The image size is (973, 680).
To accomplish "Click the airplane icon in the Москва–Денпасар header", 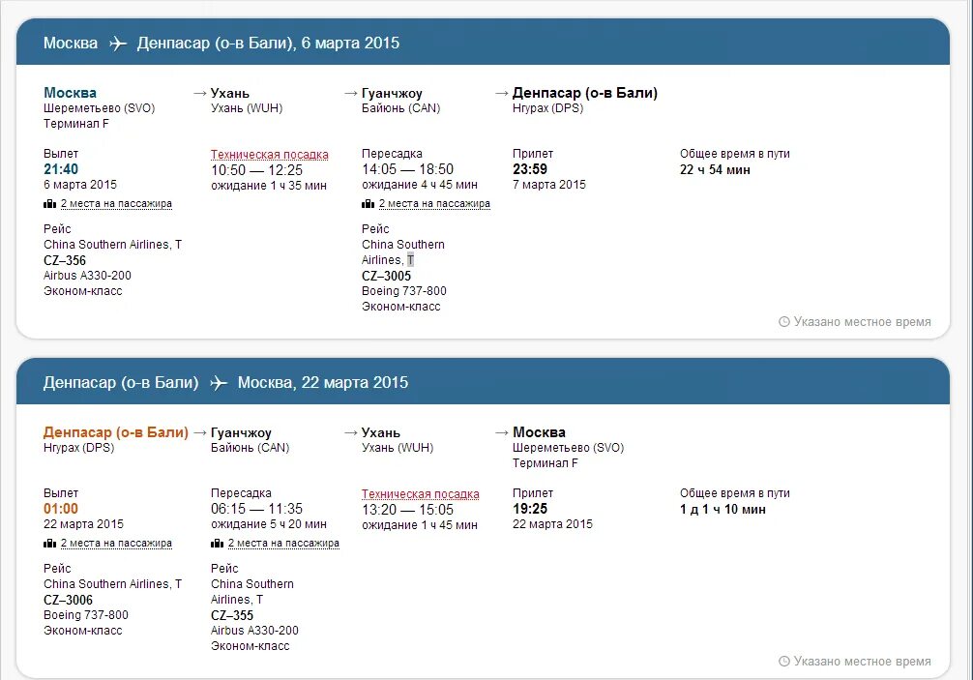I will click(118, 44).
